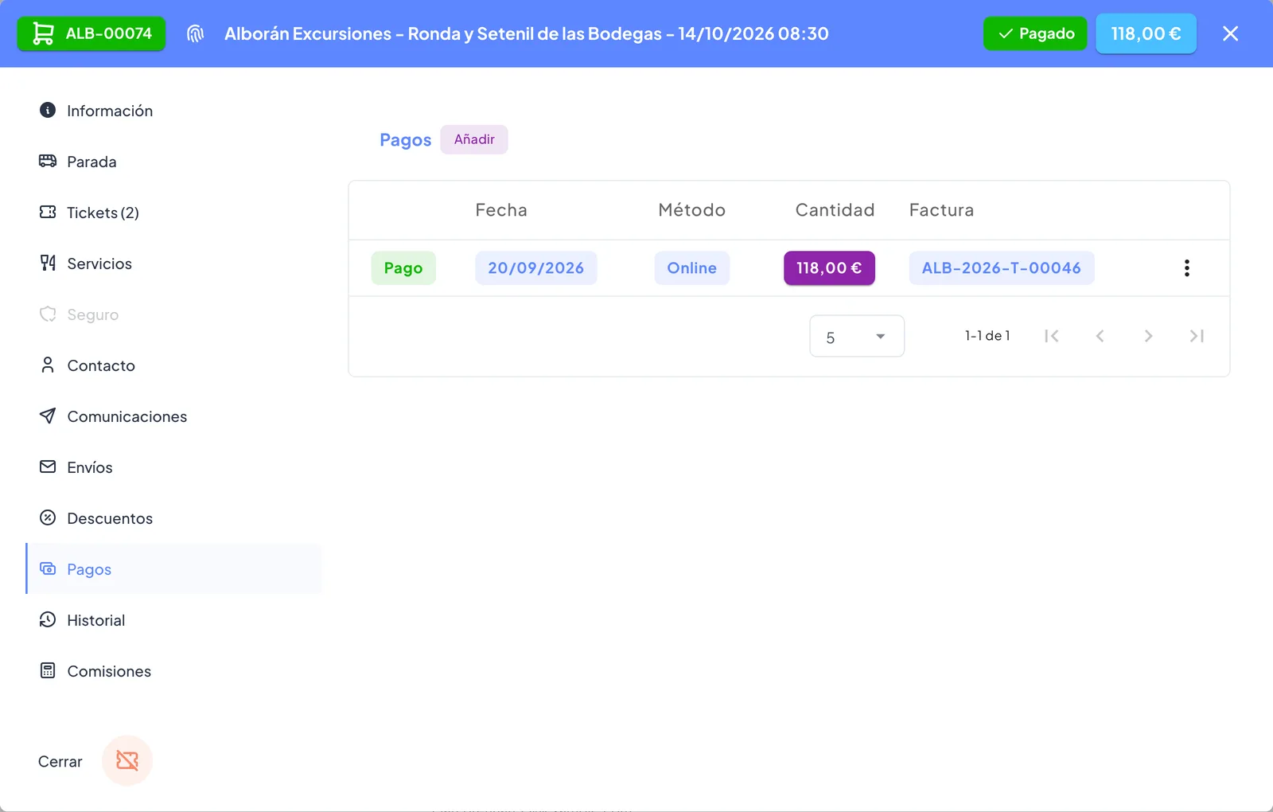1273x812 pixels.
Task: Click the Cerrar label
Action: pos(60,762)
